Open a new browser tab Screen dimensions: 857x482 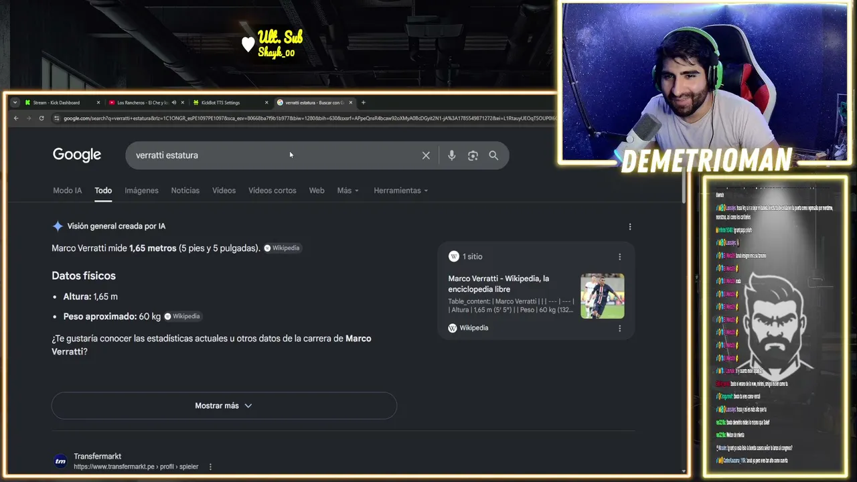pos(364,102)
